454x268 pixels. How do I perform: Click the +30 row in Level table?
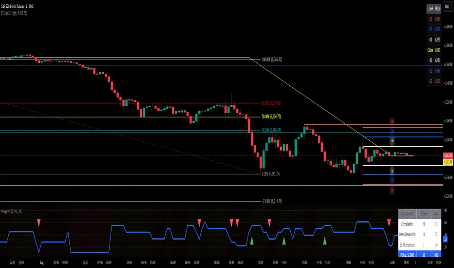pyautogui.click(x=434, y=19)
